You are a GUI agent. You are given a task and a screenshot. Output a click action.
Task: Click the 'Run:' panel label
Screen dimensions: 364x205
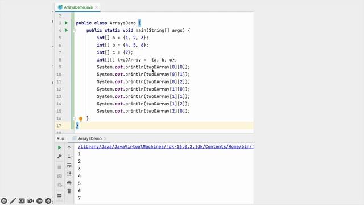tap(61, 138)
